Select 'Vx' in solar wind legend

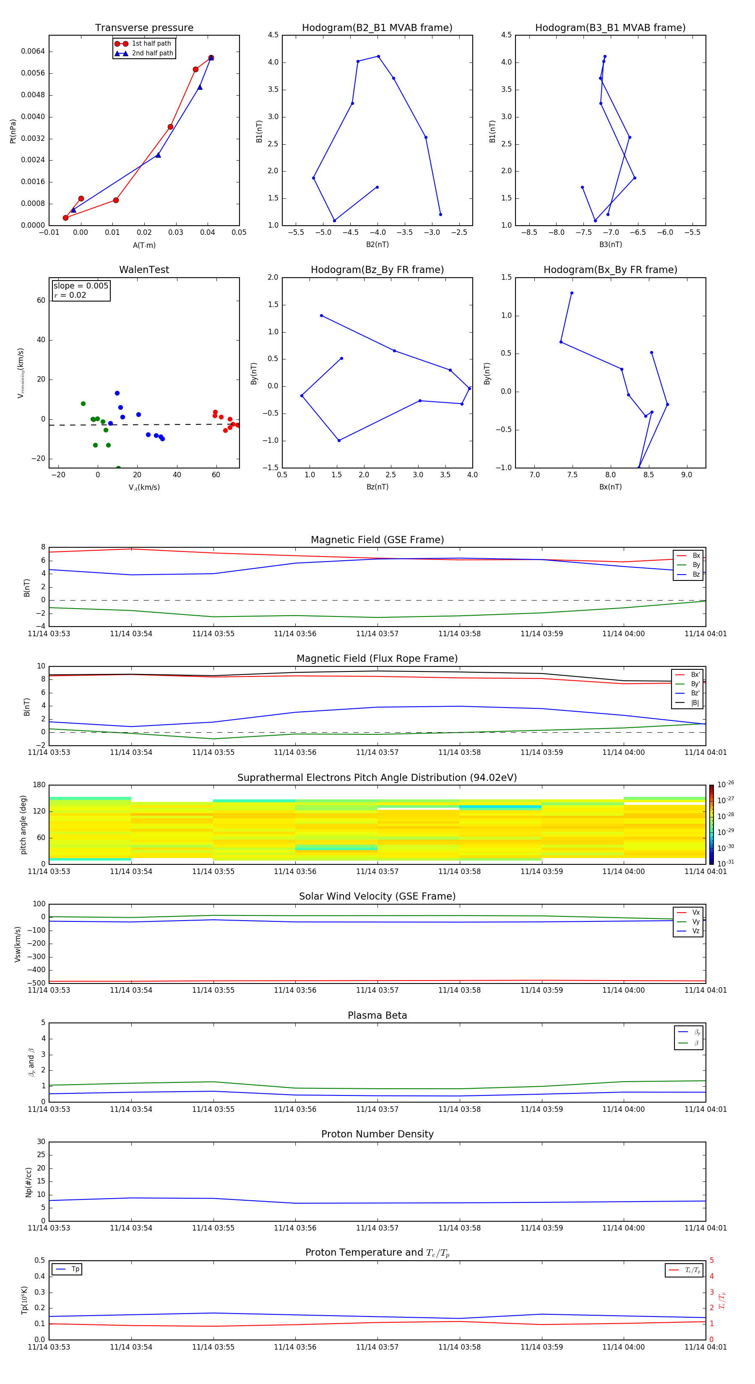pyautogui.click(x=688, y=912)
